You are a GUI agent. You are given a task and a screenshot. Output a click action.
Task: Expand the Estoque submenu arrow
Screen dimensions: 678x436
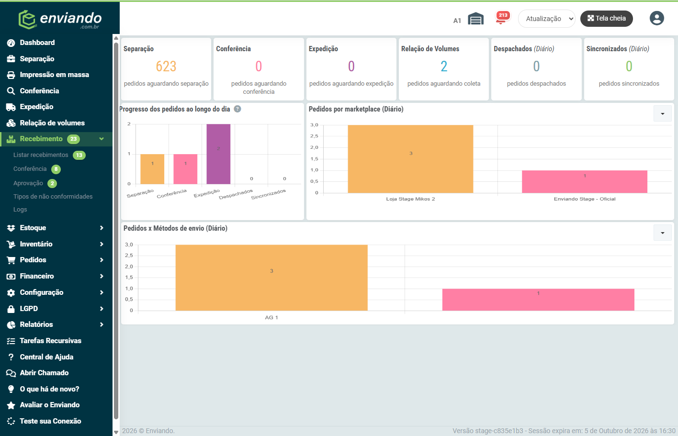pos(102,228)
